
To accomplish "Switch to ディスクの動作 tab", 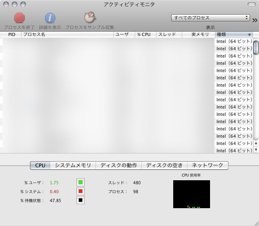I will click(x=119, y=166).
